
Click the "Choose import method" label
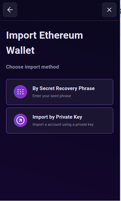click(x=33, y=67)
